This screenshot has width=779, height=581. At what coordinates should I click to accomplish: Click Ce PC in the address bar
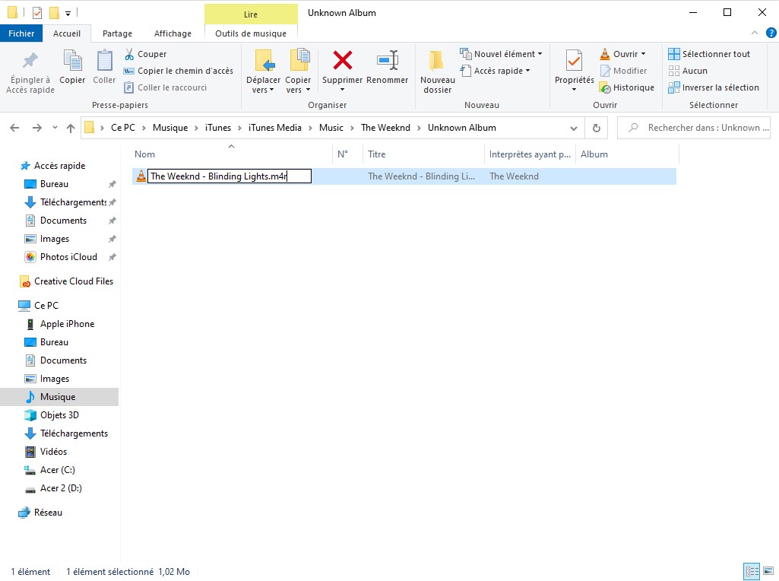tap(122, 128)
